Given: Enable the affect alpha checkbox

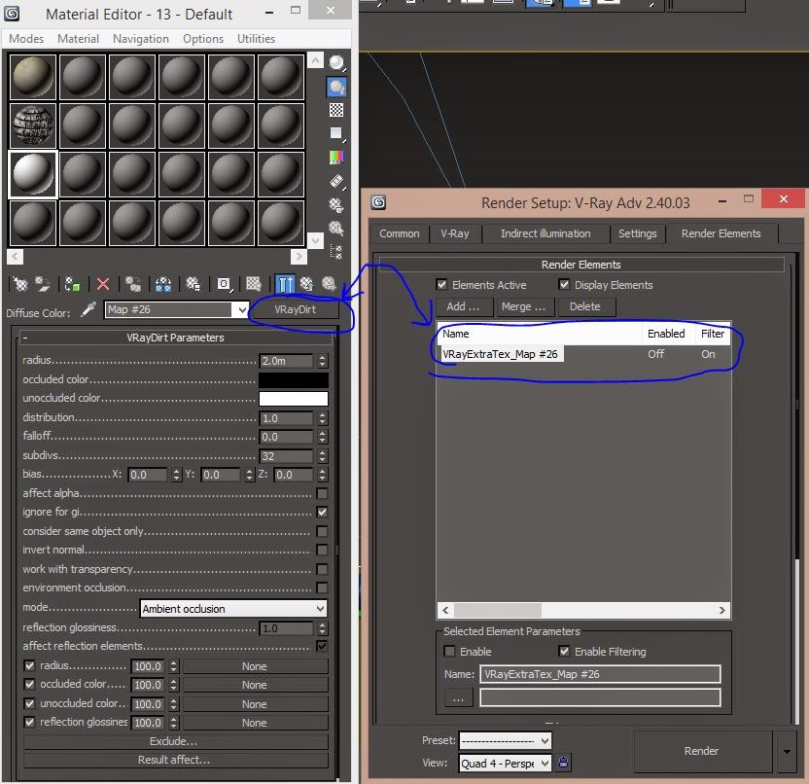Looking at the screenshot, I should pos(322,493).
